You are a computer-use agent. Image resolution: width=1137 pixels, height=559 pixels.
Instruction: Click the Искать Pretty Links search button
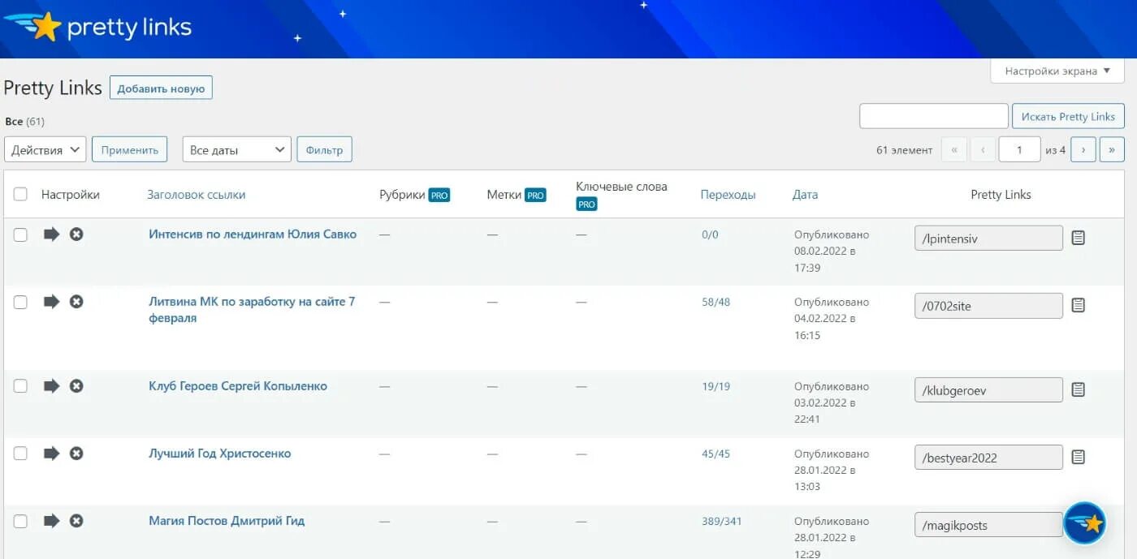tap(1068, 116)
